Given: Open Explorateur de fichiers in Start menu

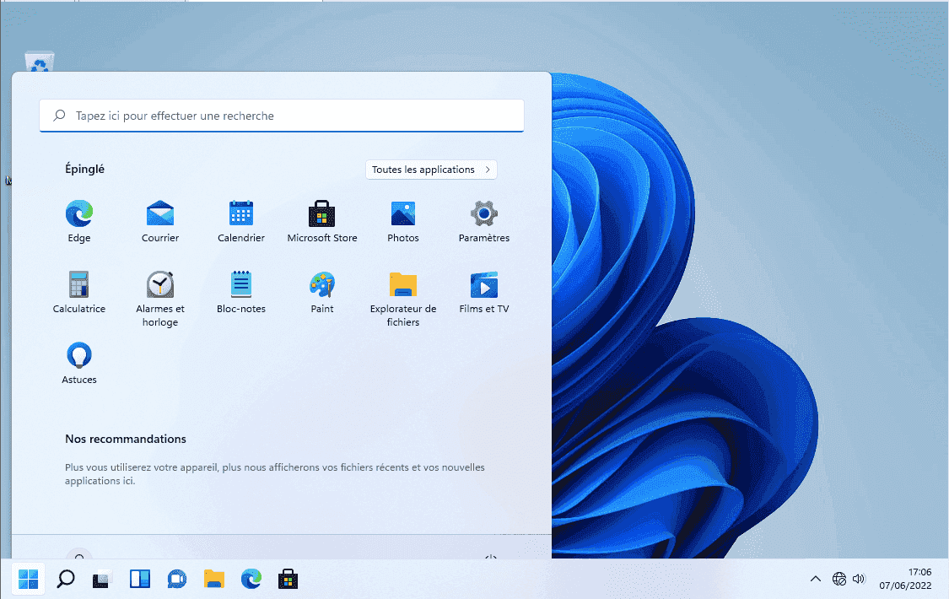Looking at the screenshot, I should click(x=403, y=299).
